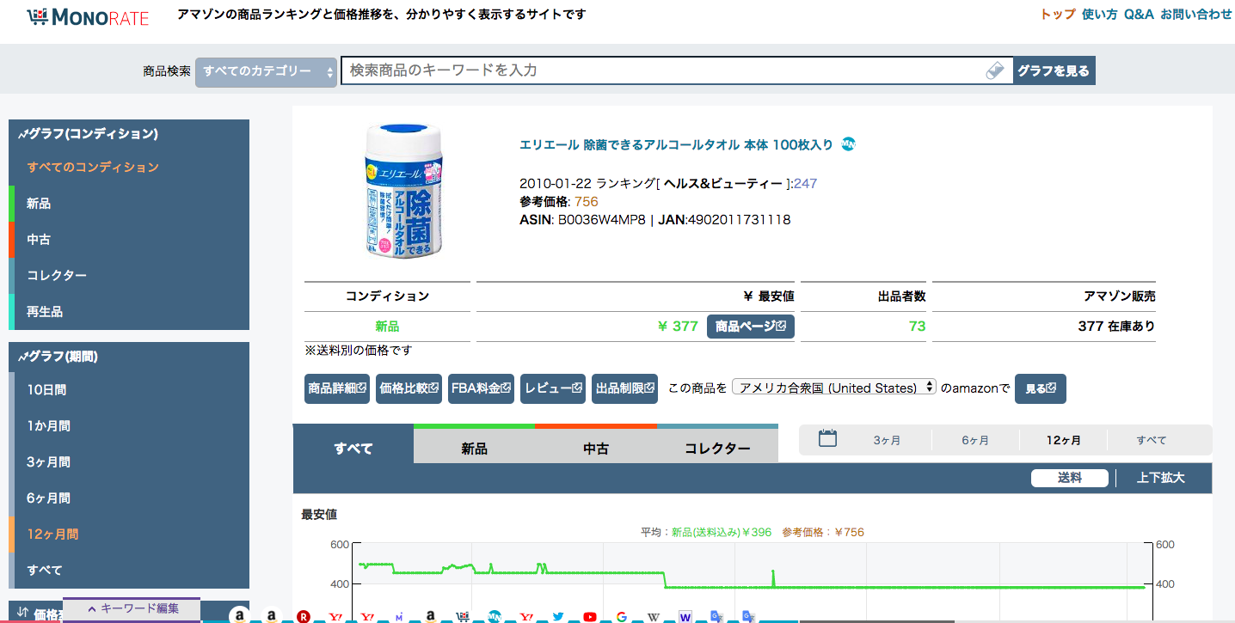Viewport: 1235px width, 623px height.
Task: Open the エリエール product title link
Action: pyautogui.click(x=676, y=144)
